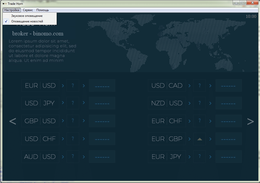Select the EUR CHF currency pair button

(x=167, y=121)
